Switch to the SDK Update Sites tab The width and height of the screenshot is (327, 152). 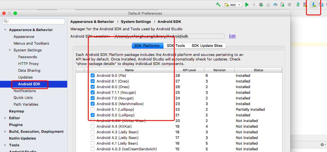(207, 45)
